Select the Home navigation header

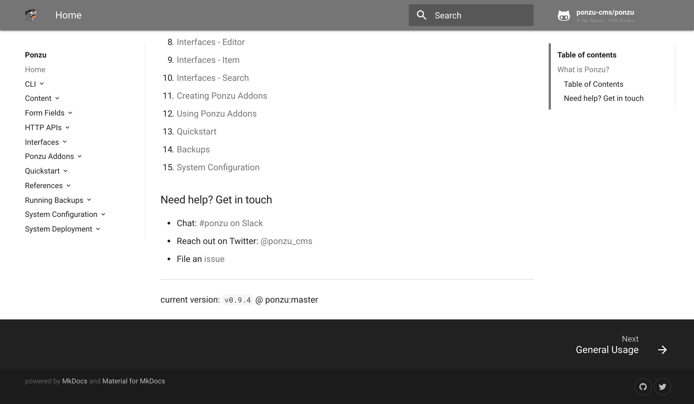68,15
